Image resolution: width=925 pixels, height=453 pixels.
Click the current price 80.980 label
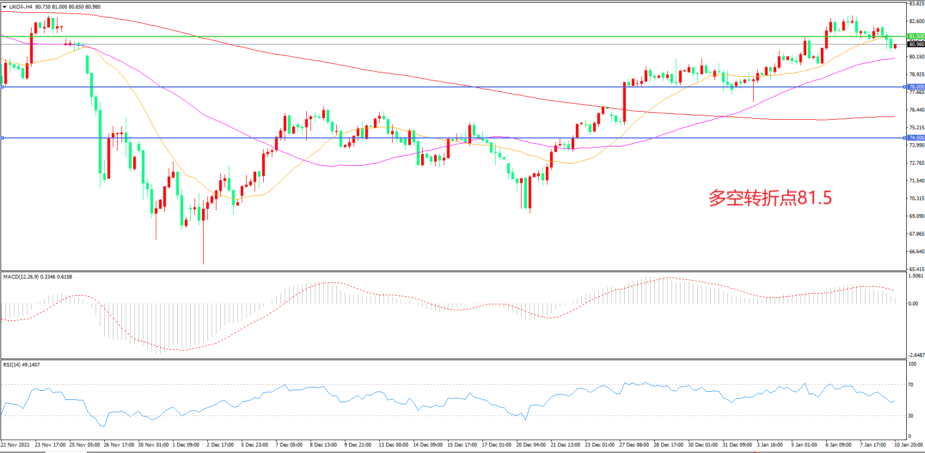916,45
